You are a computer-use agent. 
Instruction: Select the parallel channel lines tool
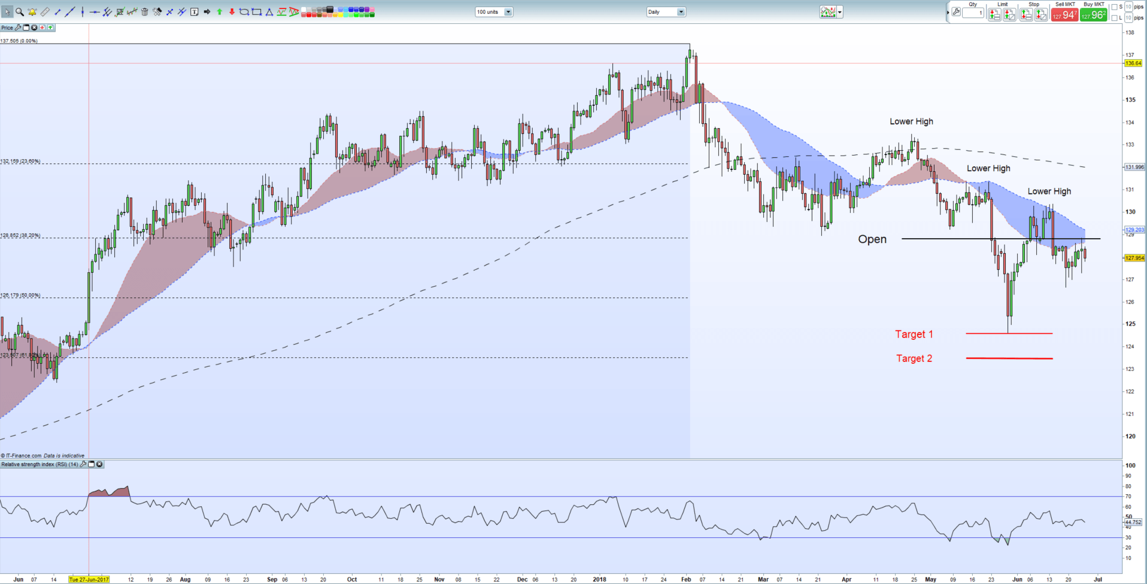click(x=107, y=12)
